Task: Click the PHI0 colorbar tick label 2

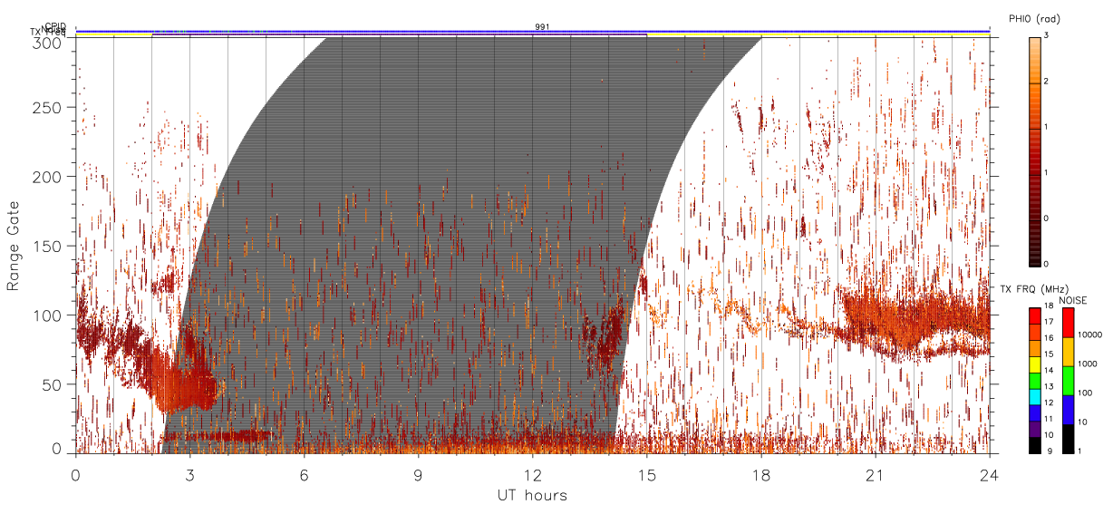Action: coord(1046,82)
